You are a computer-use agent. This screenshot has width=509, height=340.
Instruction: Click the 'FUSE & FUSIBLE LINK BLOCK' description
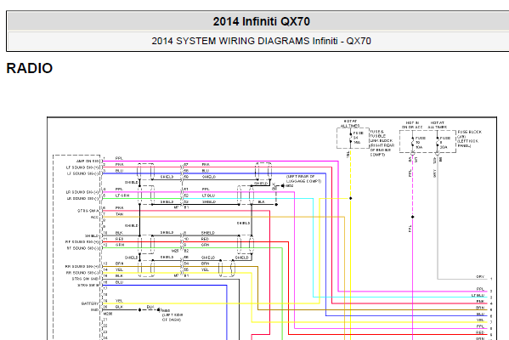[x=382, y=143]
